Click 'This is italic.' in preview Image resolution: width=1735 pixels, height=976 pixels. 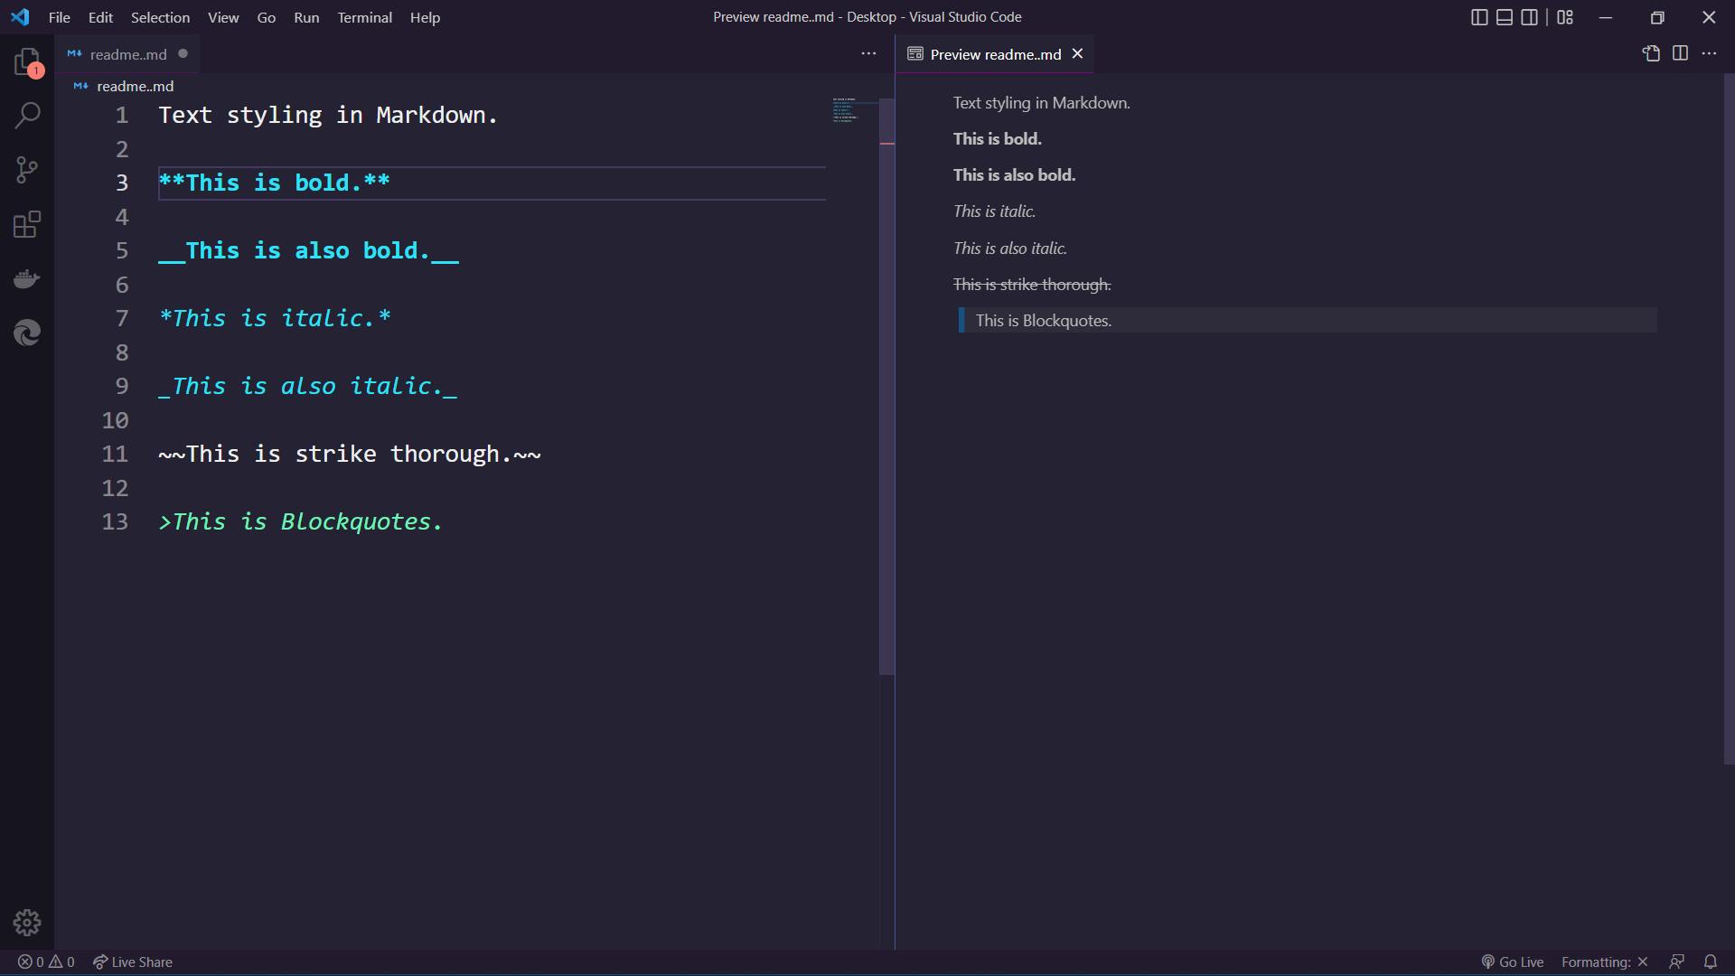pos(994,211)
